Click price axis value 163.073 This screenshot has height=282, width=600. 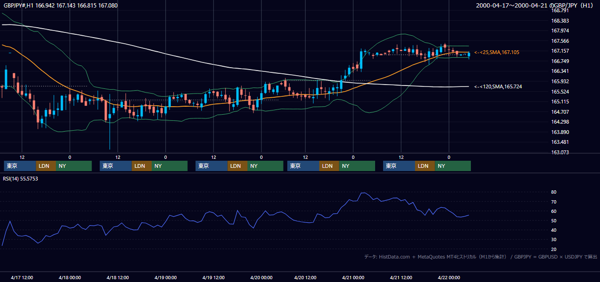click(x=560, y=152)
